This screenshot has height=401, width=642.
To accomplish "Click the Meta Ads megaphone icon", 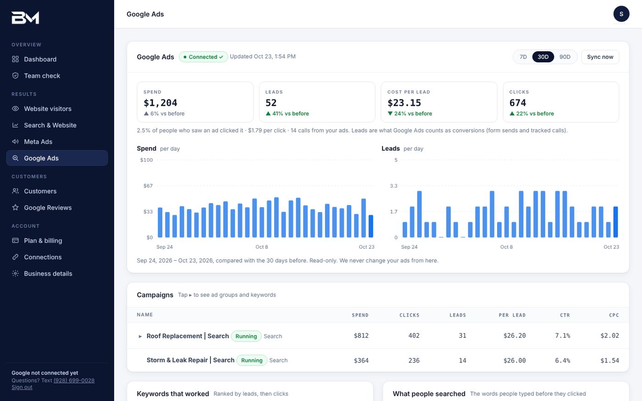I will (x=15, y=142).
